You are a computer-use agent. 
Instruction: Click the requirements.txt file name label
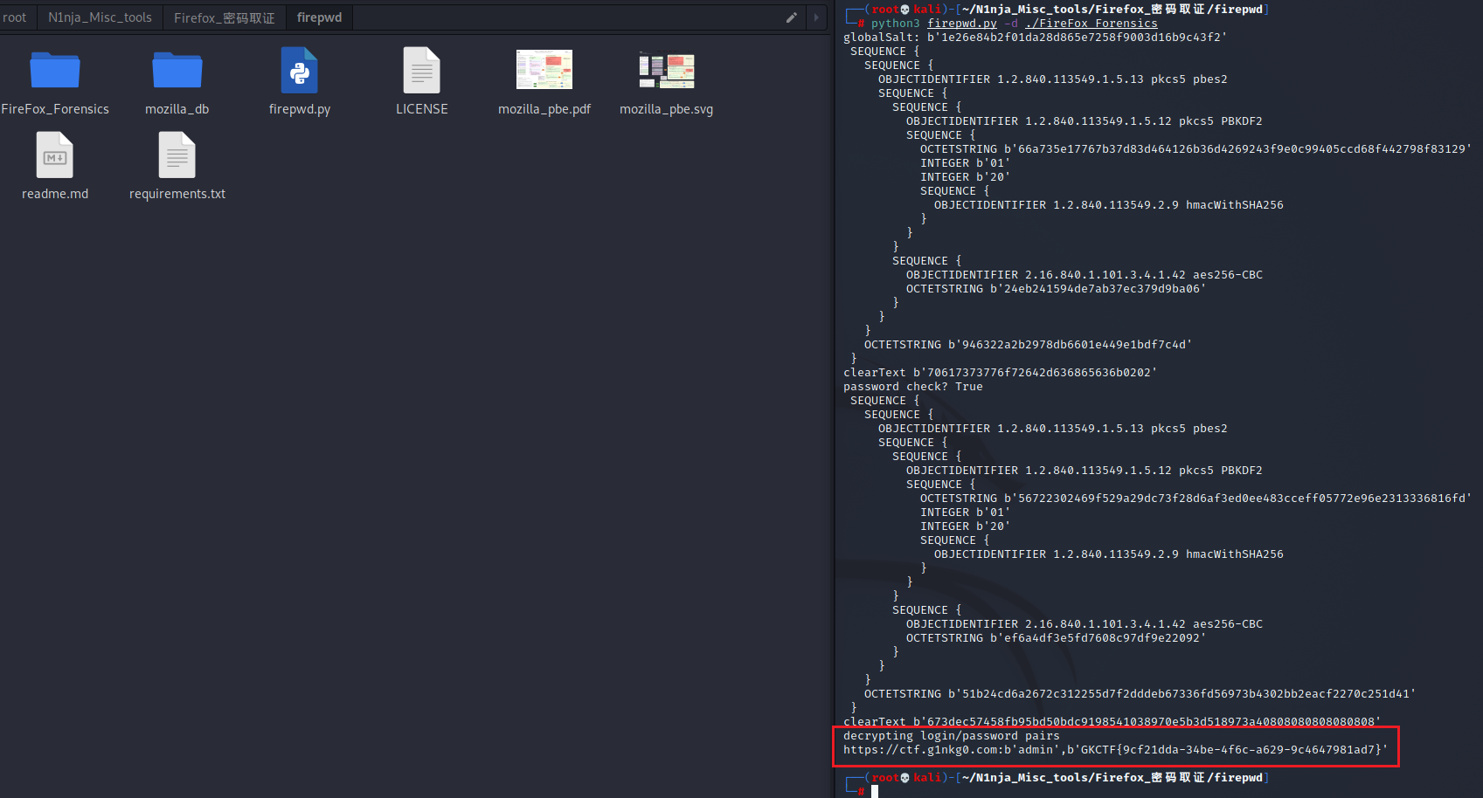[177, 194]
